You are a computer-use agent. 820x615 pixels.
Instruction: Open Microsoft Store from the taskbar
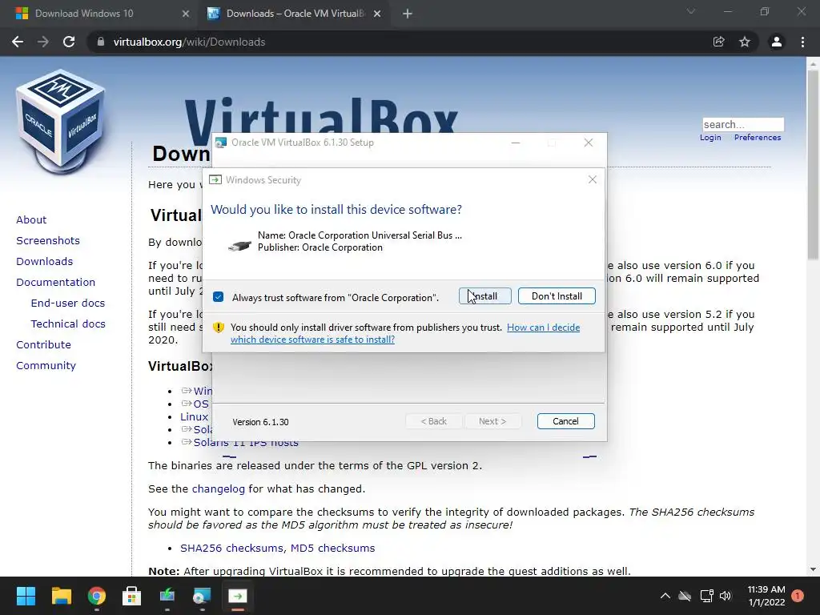click(131, 596)
